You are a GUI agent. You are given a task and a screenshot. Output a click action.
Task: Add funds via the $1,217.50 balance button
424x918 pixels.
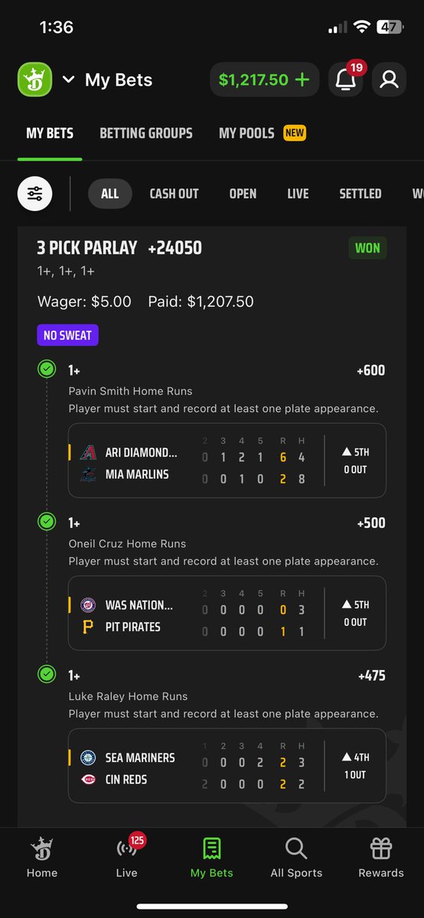coord(264,80)
